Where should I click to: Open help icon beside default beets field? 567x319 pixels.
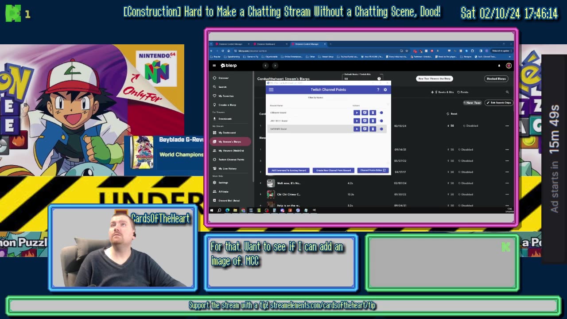coord(379,79)
